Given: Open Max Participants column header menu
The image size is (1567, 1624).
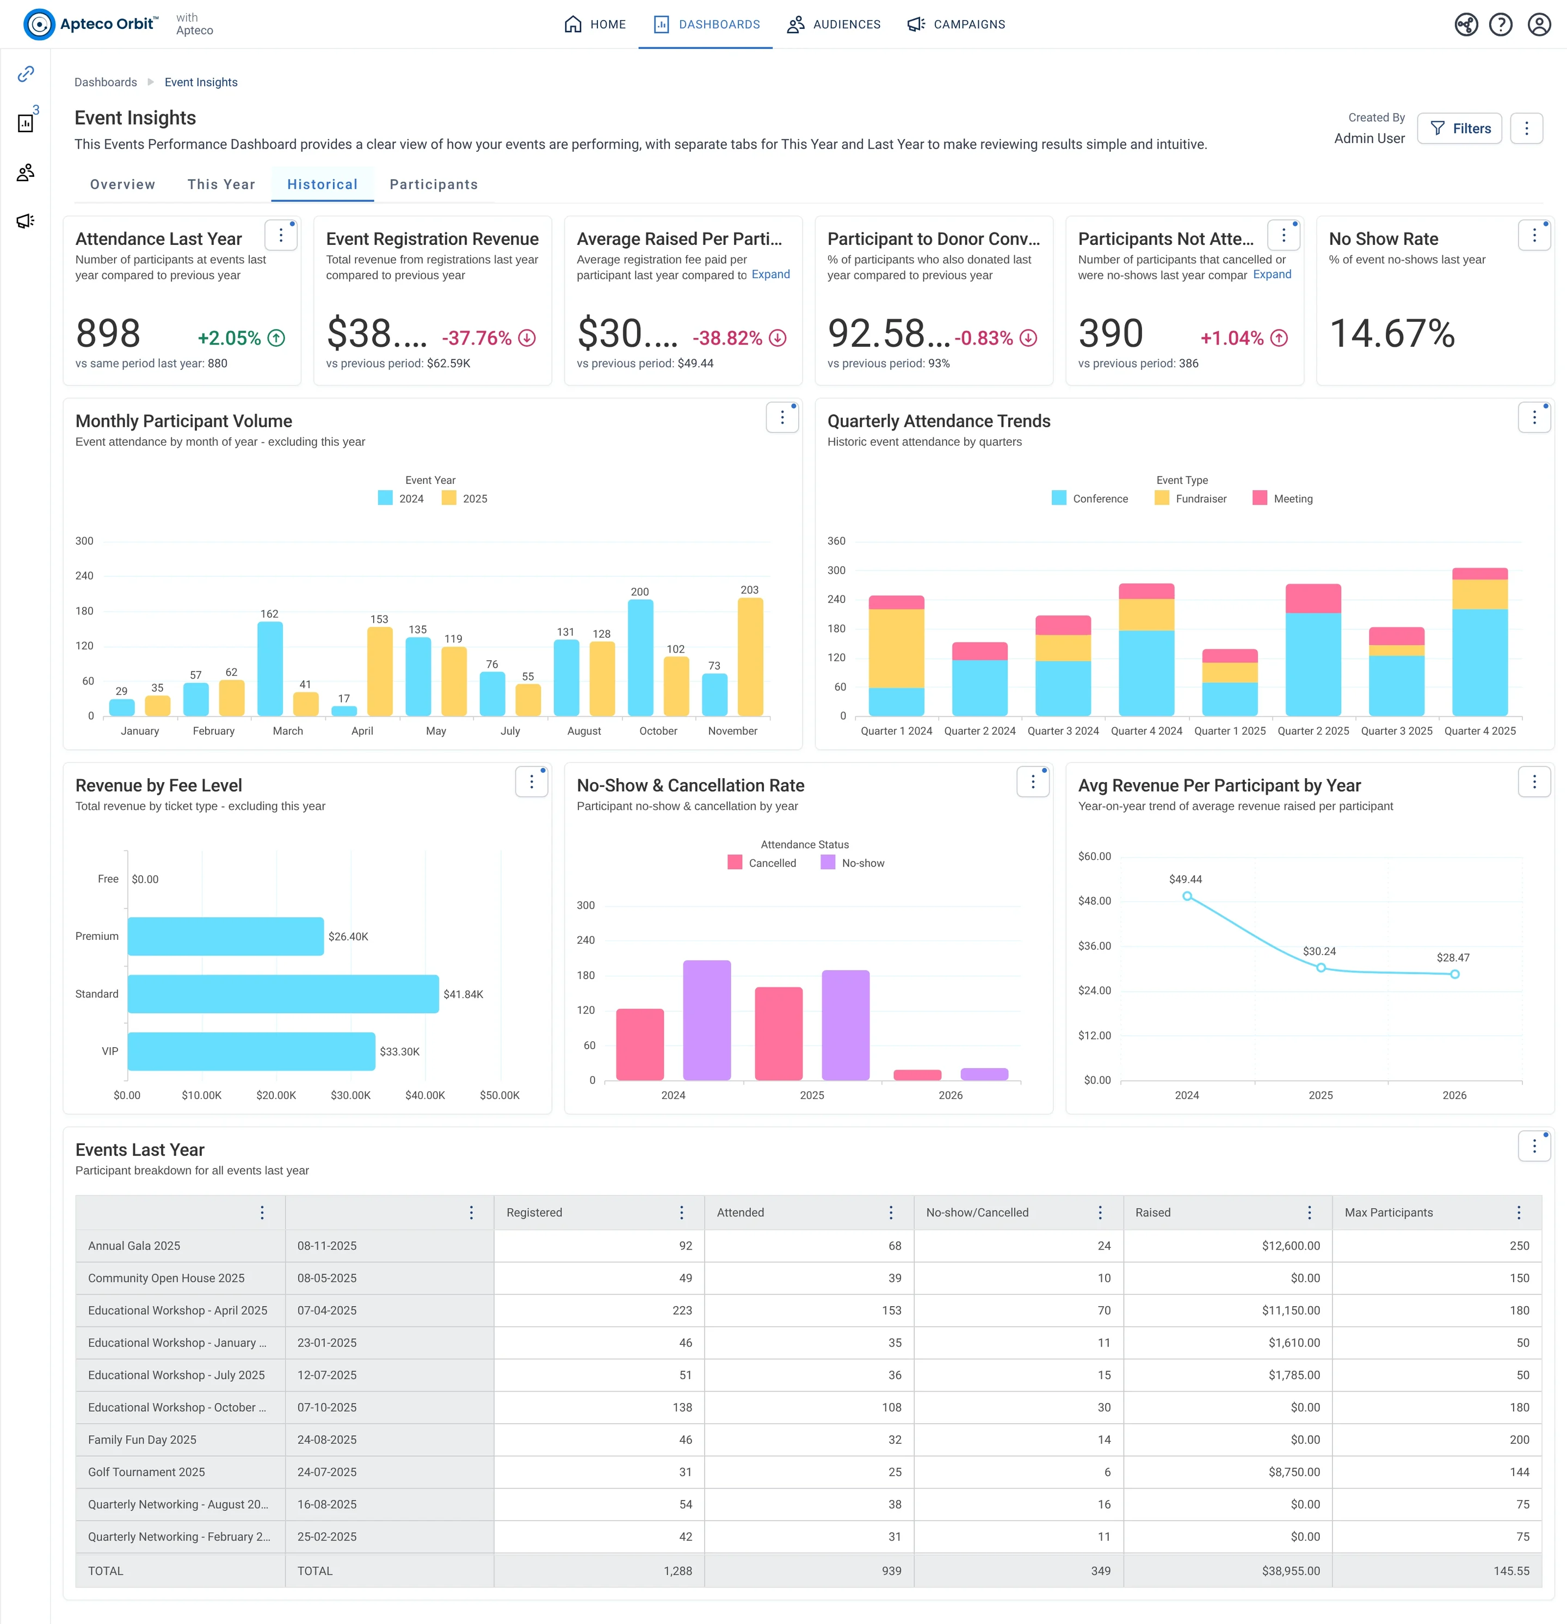Looking at the screenshot, I should pos(1519,1212).
